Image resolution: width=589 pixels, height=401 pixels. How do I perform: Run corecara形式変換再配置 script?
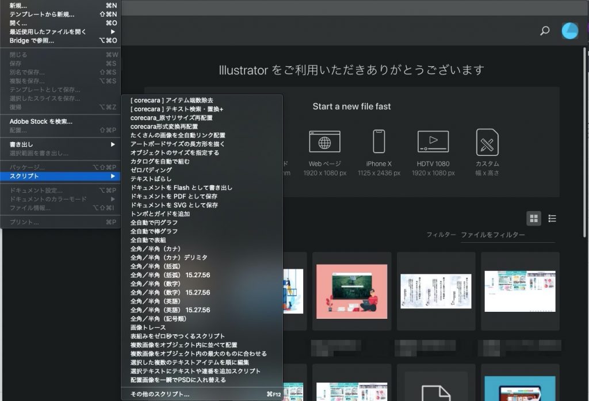click(x=202, y=127)
